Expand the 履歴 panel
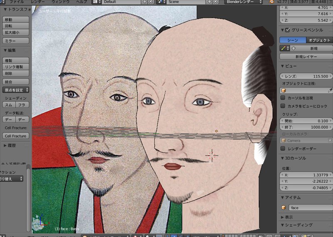The height and width of the screenshot is (237, 333). [x=5, y=146]
